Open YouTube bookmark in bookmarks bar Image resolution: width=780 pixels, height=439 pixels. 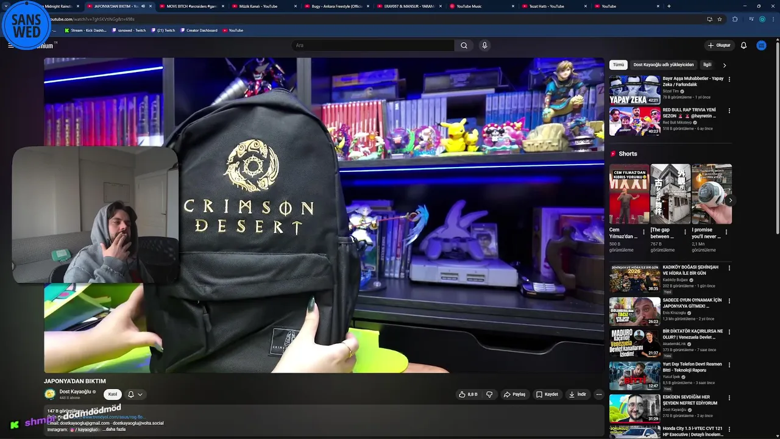(x=233, y=30)
